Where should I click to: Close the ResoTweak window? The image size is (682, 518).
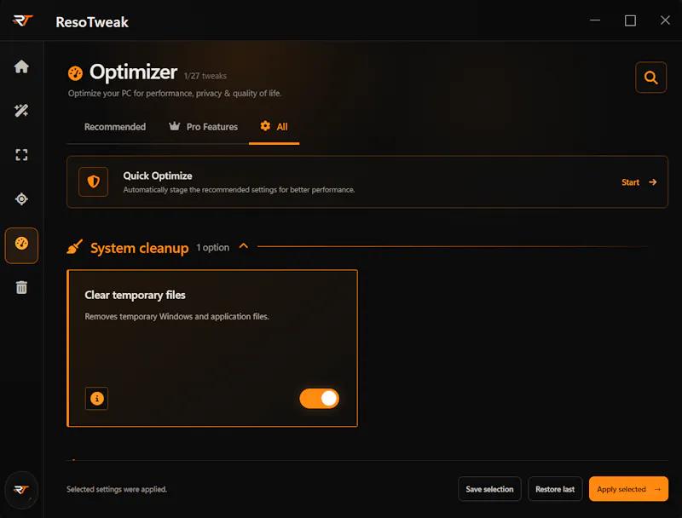coord(665,20)
